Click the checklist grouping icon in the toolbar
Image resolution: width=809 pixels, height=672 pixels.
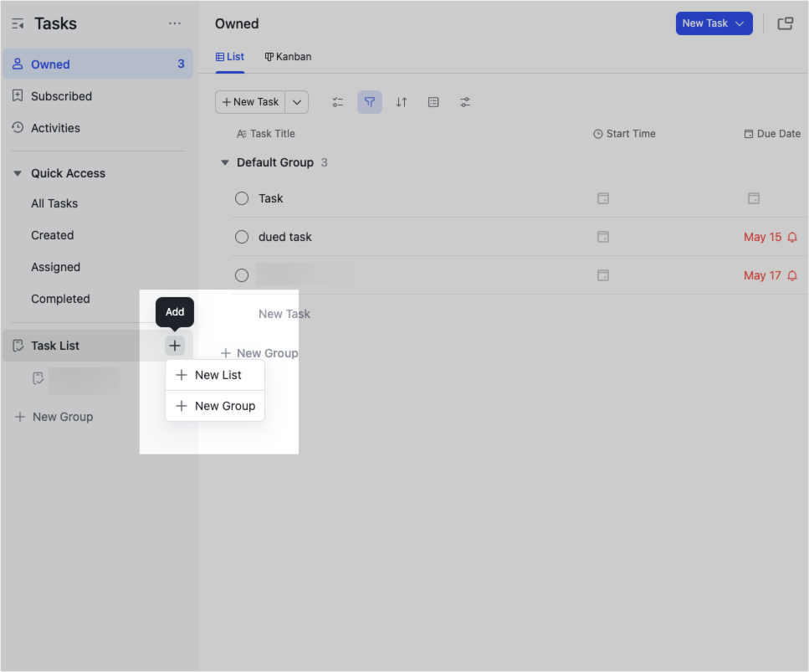[338, 101]
